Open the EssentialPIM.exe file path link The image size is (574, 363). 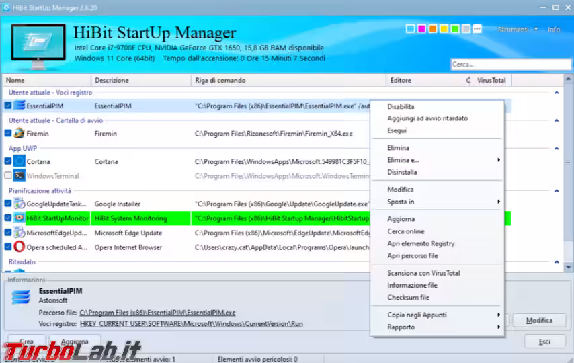pos(157,313)
